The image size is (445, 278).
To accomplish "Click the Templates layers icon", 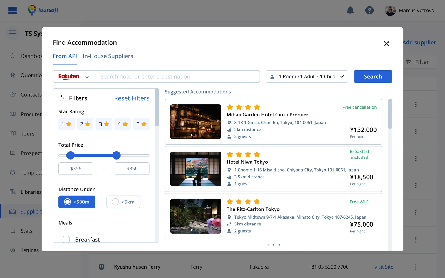I will tap(13, 172).
